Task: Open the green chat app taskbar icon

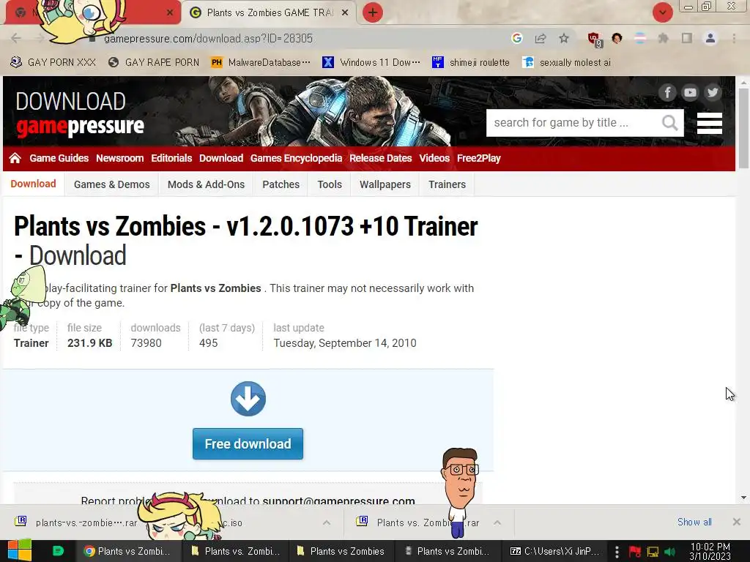Action: 58,551
